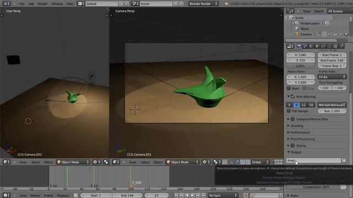353x198 pixels.
Task: Select anti-aliasing samples 16
Action: 311,105
